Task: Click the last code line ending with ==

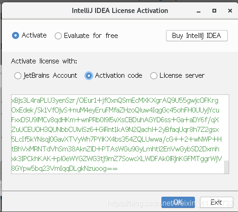Action: pyautogui.click(x=64, y=168)
